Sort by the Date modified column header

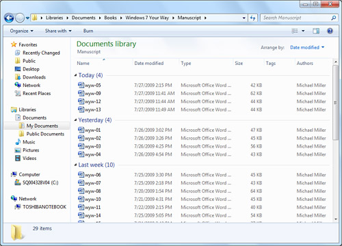[x=149, y=64]
